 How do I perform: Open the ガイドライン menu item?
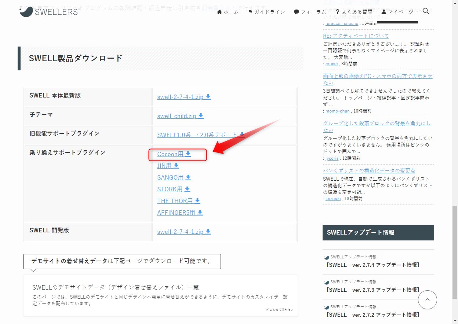269,12
